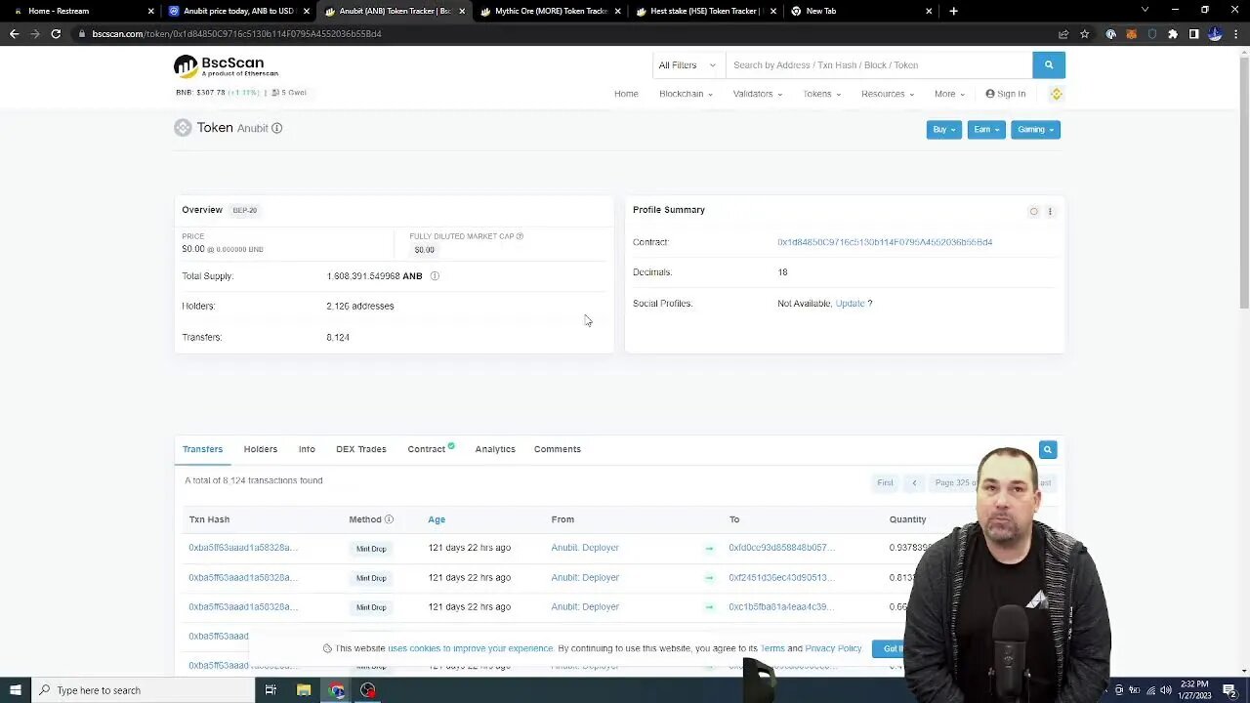This screenshot has width=1250, height=703.
Task: Open recipient address 0xf2451d36ec43d90513
Action: [x=781, y=578]
